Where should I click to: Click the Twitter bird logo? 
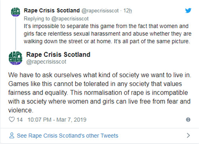pos(188,10)
